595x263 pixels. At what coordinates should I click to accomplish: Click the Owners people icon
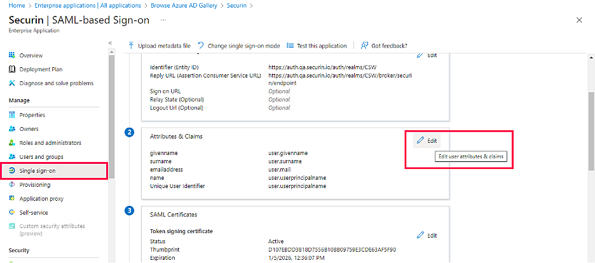click(12, 129)
